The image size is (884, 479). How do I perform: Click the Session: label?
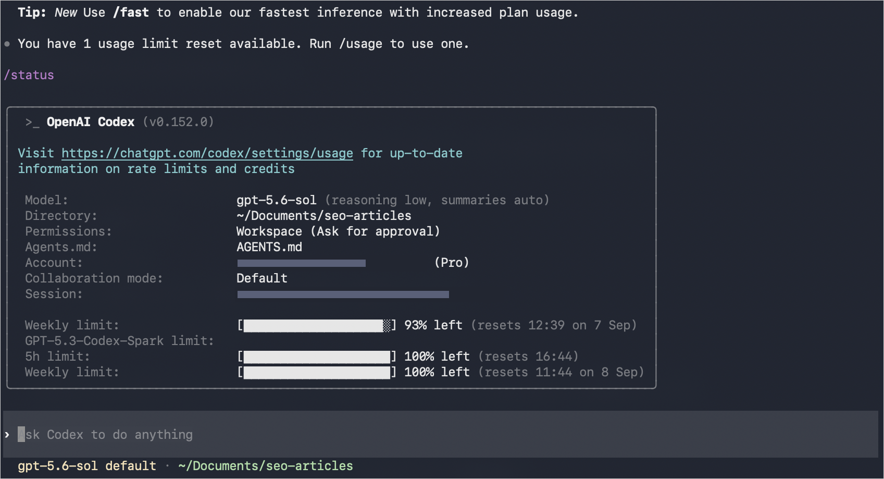click(54, 294)
